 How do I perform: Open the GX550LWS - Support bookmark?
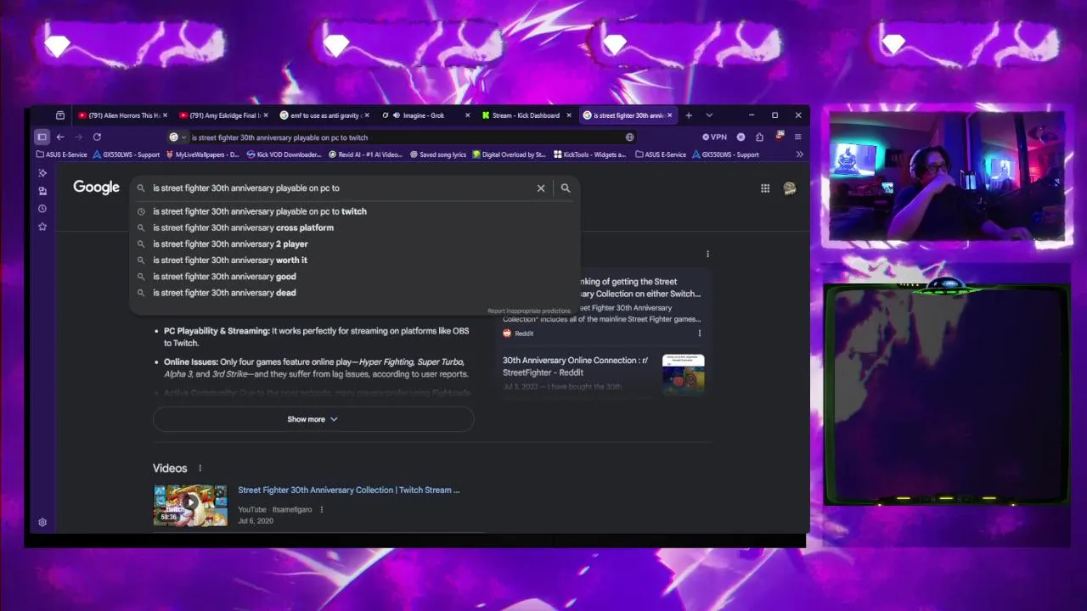point(127,154)
